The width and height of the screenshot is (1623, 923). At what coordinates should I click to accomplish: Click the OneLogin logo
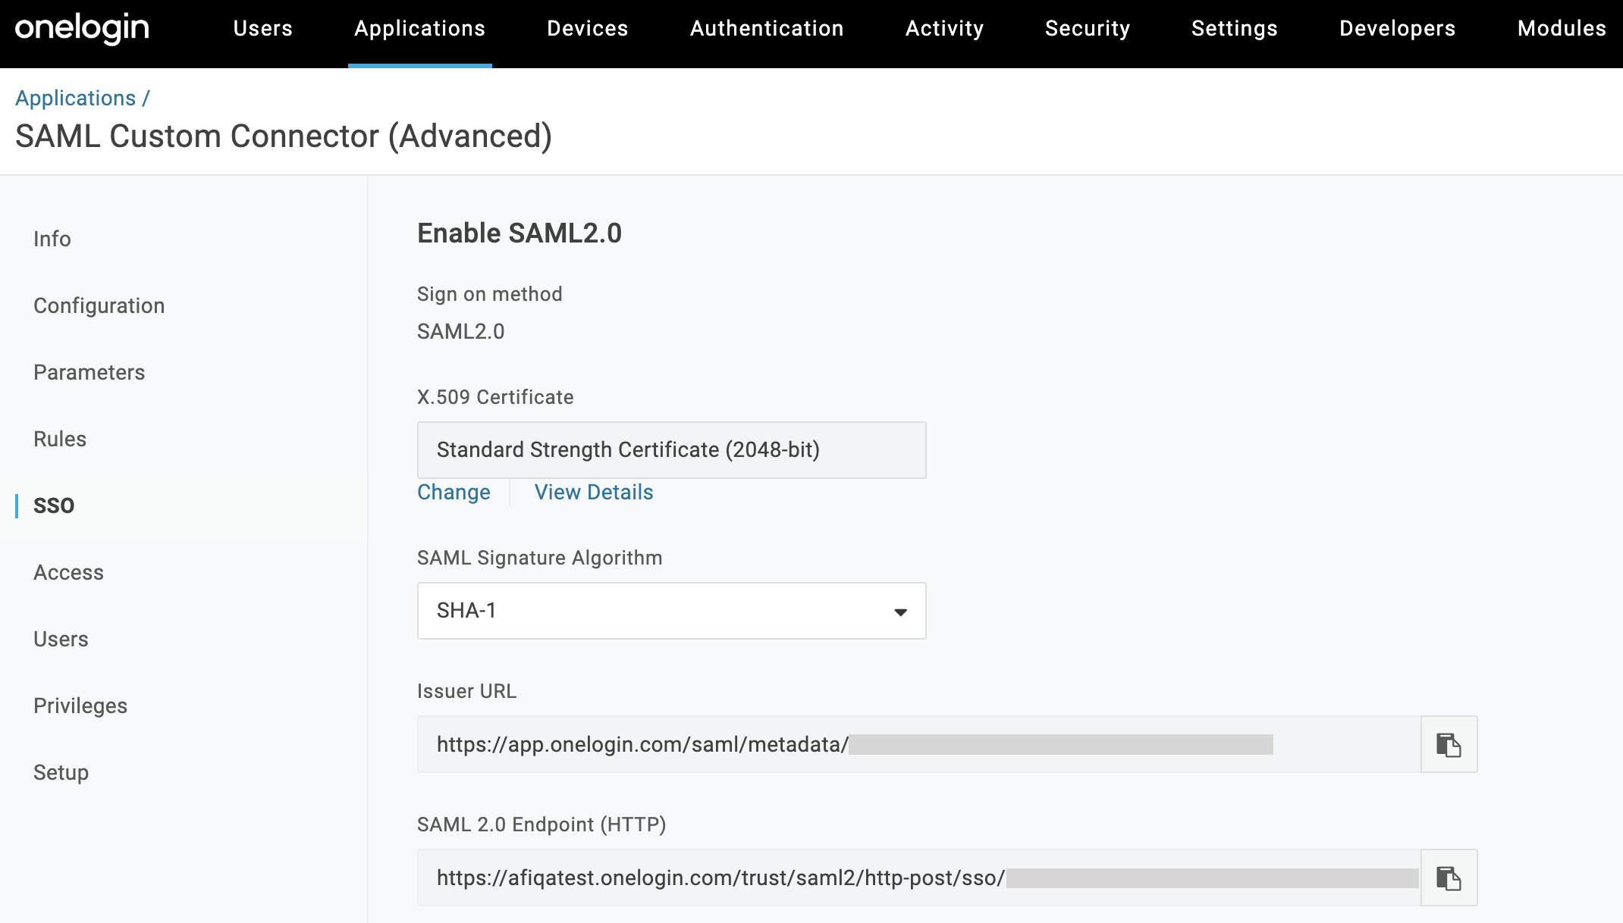click(82, 29)
